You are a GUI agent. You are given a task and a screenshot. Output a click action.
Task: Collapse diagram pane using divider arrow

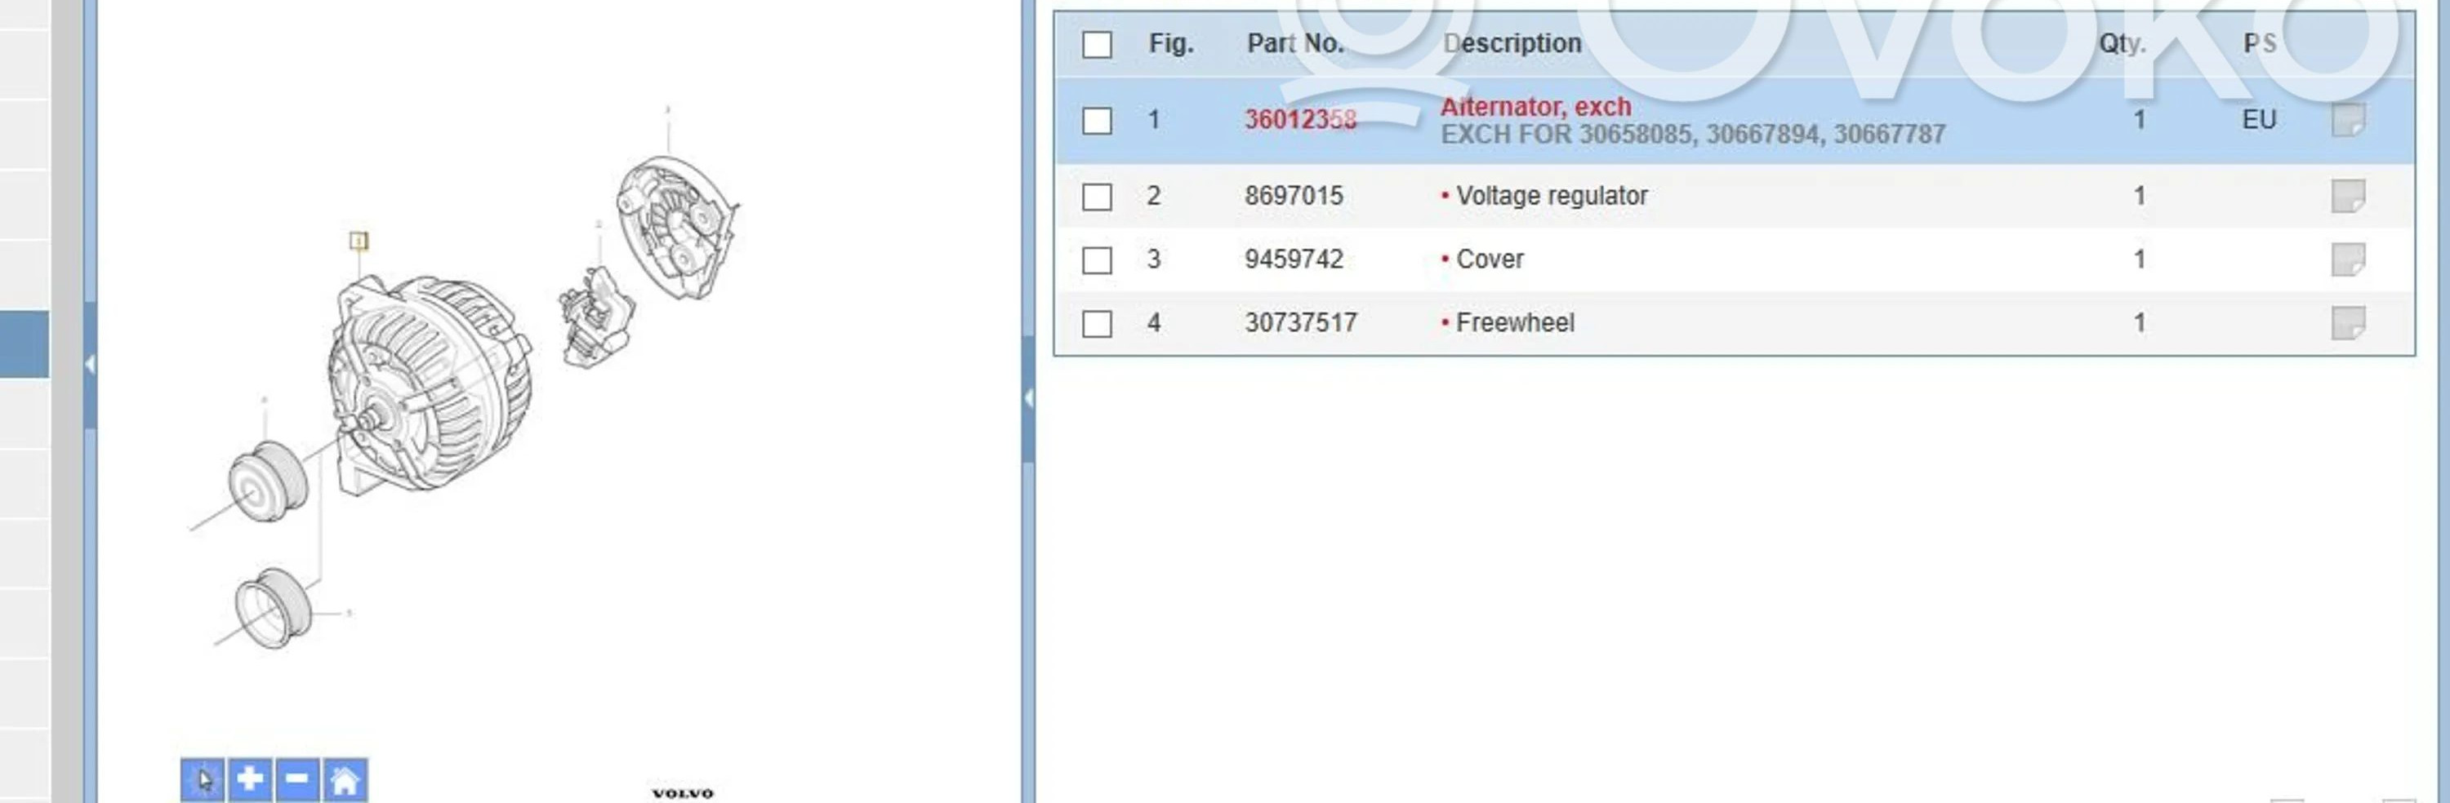tap(1028, 398)
